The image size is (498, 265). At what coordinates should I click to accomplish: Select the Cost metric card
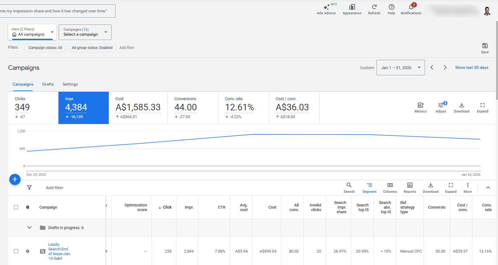coord(138,108)
